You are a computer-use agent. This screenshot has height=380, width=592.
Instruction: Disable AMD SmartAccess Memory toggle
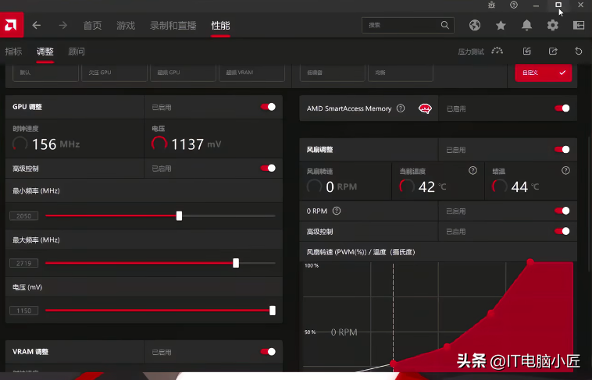coord(562,108)
